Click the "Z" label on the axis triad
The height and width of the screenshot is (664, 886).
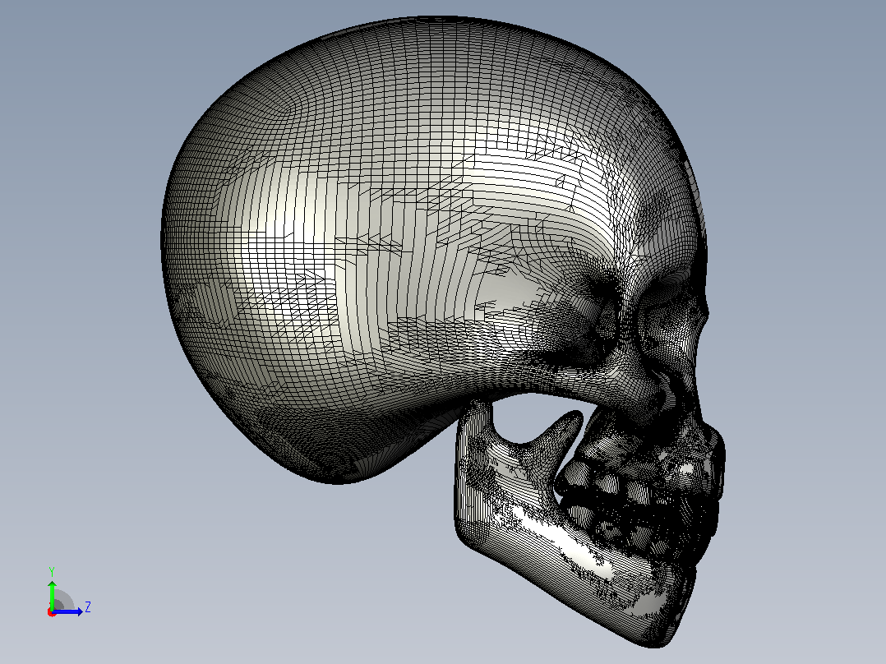click(88, 607)
